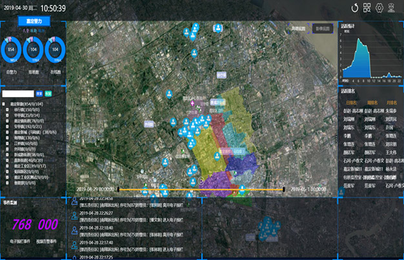404x260 pixels.
Task: Switch to the 周排名 ranking tab
Action: (x=372, y=102)
